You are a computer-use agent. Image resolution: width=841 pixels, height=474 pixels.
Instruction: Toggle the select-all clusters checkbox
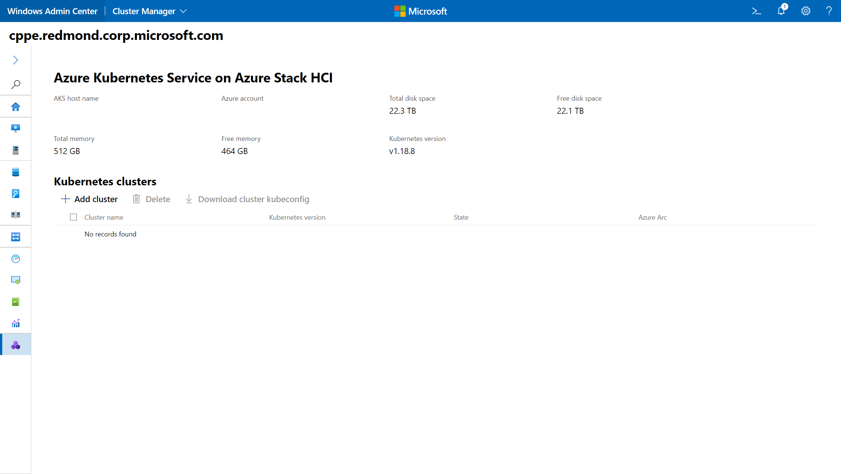tap(73, 217)
